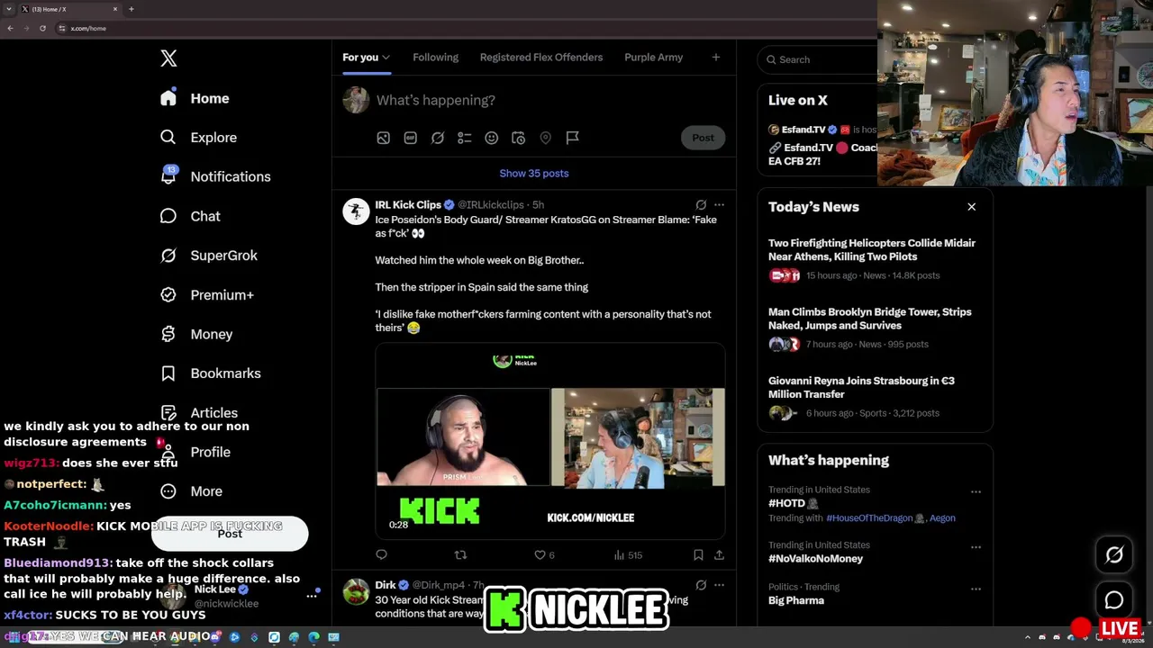Click the Grok enhance icon in the composer
Screen dimensions: 1153x648
point(438,138)
